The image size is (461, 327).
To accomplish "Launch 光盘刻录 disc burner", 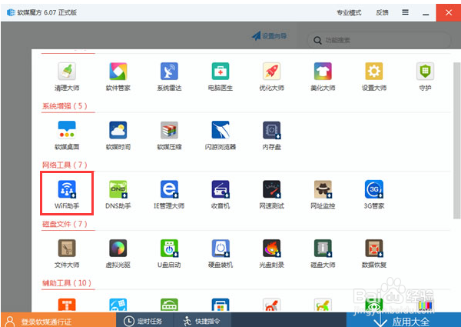I will point(271,254).
